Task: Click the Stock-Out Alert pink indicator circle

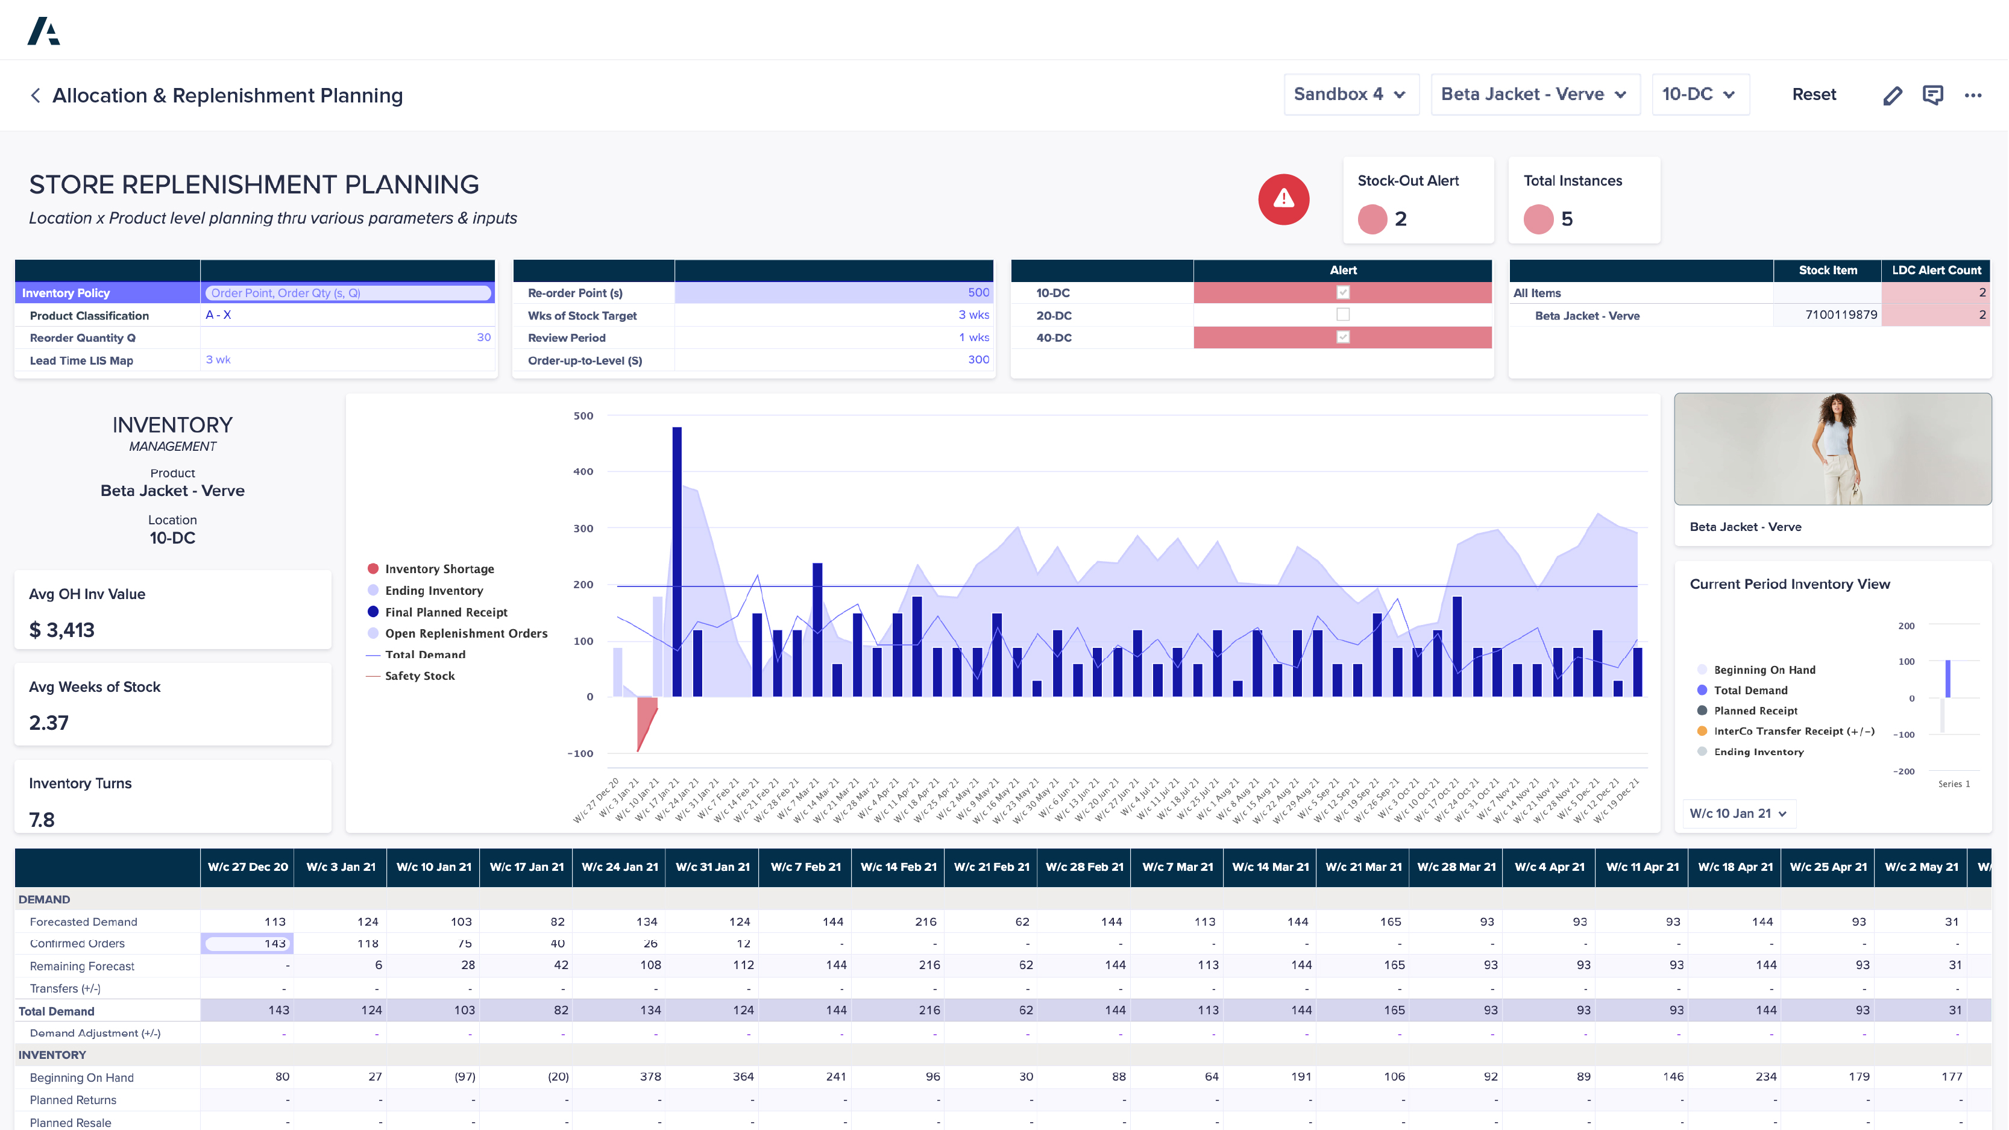Action: (1372, 219)
